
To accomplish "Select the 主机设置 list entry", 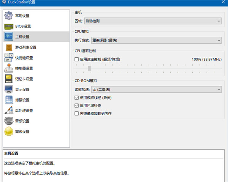I will pos(22,37).
